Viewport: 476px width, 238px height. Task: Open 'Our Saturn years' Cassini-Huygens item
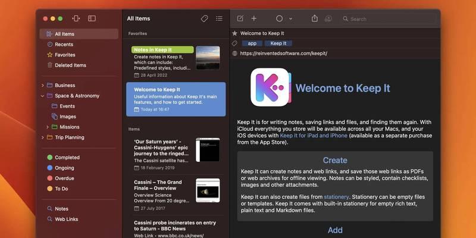(x=176, y=154)
